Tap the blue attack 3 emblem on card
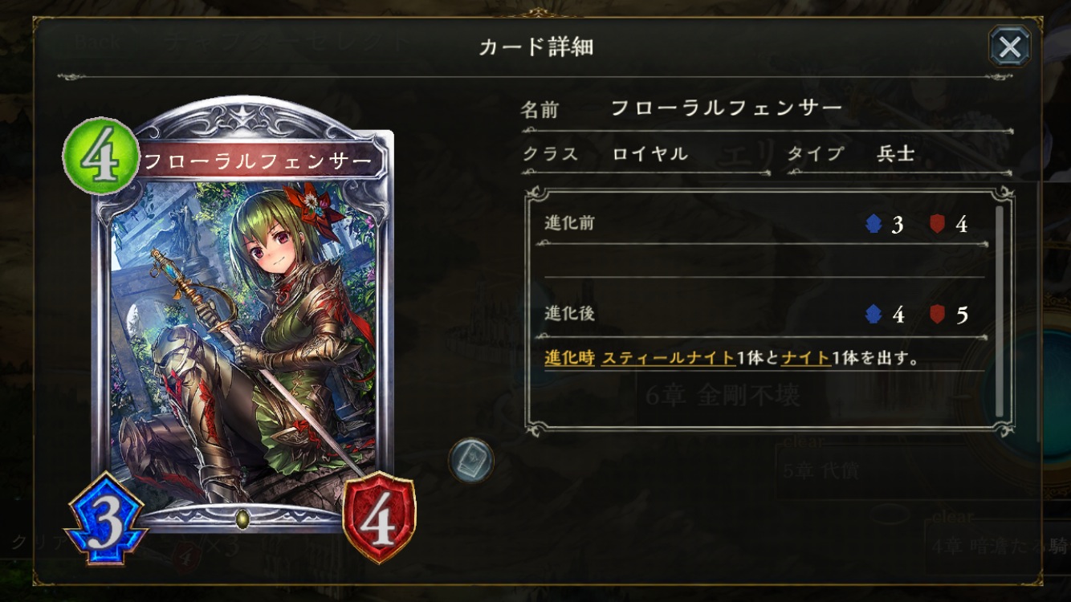 (106, 519)
